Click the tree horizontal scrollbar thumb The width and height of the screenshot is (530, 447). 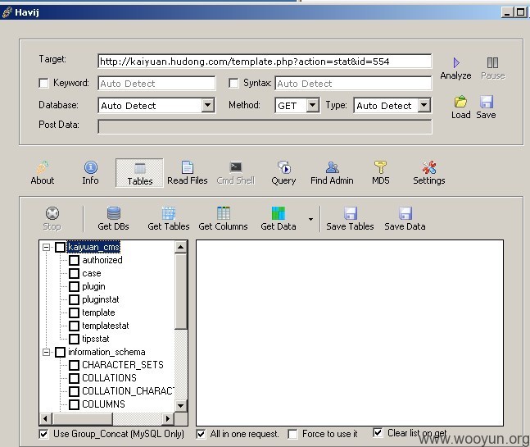[x=82, y=419]
